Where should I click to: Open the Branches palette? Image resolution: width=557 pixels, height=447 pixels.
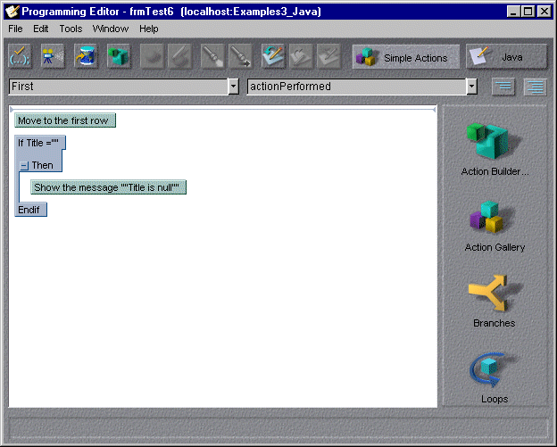coord(495,301)
